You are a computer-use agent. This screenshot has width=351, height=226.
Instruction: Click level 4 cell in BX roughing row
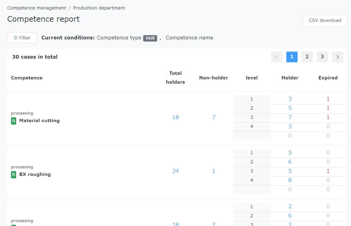click(251, 180)
